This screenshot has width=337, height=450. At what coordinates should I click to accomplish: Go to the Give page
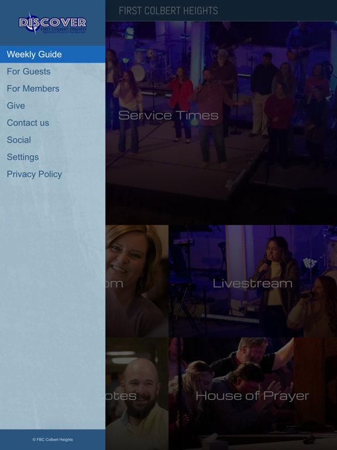point(53,105)
